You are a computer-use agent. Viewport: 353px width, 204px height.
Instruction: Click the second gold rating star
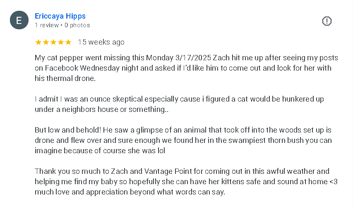(x=46, y=42)
